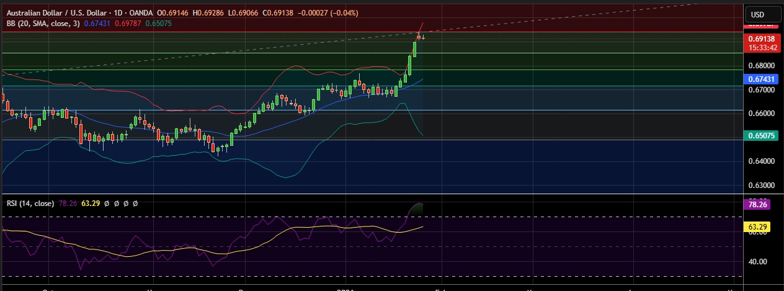Open the USD currency selector
784x291 pixels.
point(757,14)
